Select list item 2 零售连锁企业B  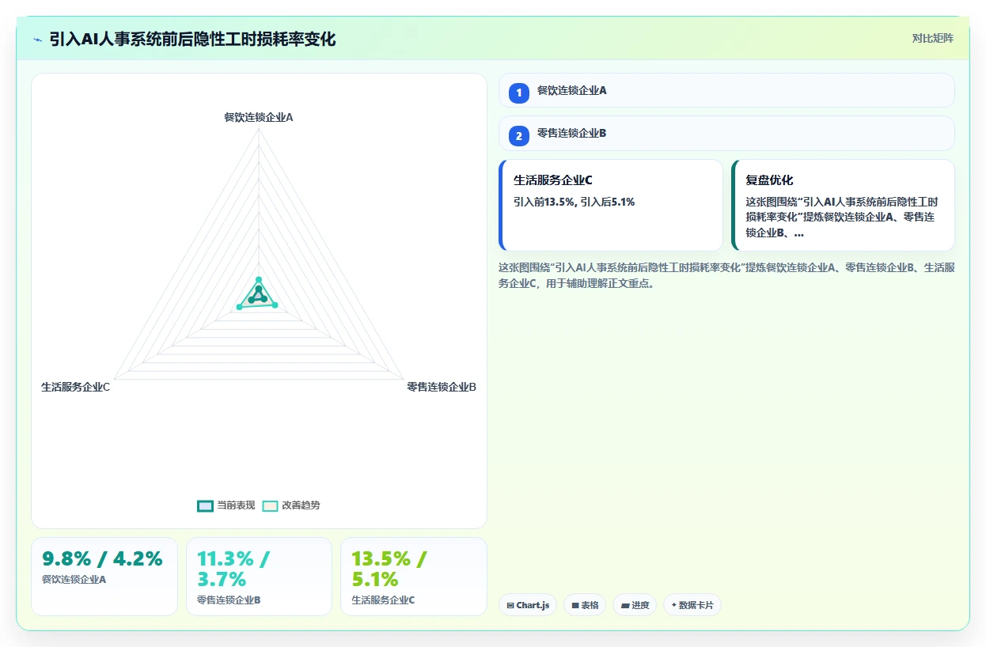click(x=726, y=133)
